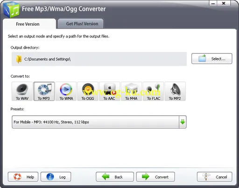
Task: Open Help with the lifebuoy button
Action: coord(23,177)
